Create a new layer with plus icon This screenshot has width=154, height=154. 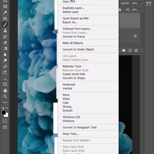point(130,50)
